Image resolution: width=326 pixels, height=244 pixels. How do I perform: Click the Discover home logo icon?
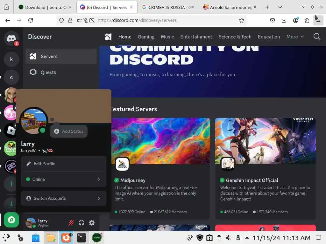pyautogui.click(x=108, y=37)
